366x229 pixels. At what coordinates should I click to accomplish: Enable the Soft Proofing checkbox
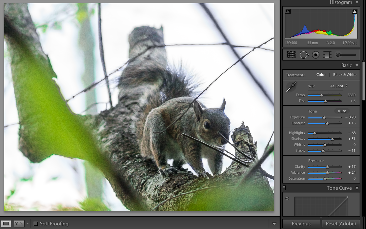[36, 224]
